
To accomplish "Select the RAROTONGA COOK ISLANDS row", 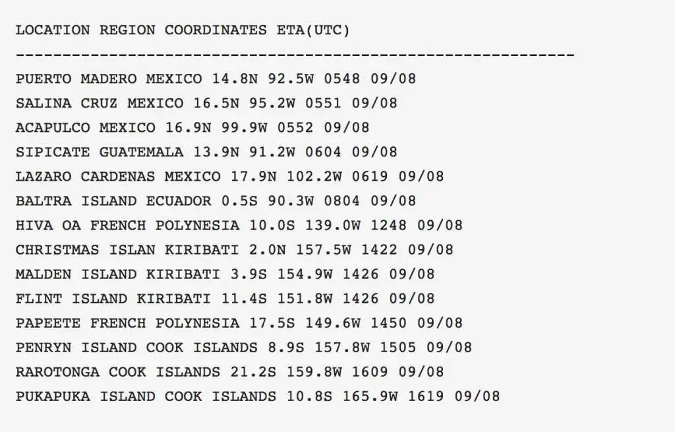I will (x=229, y=372).
